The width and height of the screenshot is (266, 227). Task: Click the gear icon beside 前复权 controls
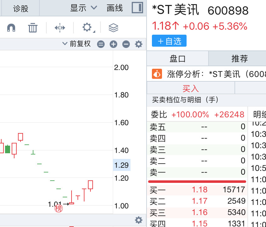coord(139,44)
